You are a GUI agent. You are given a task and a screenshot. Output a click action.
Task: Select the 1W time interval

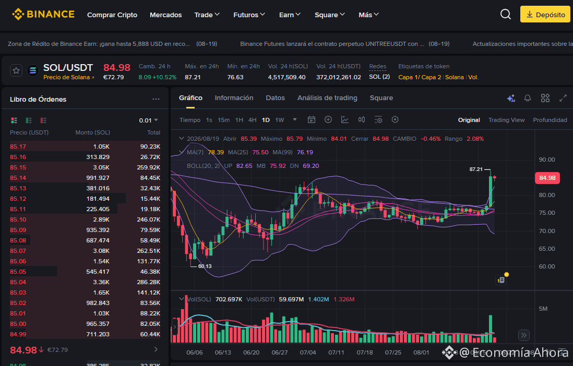[280, 120]
